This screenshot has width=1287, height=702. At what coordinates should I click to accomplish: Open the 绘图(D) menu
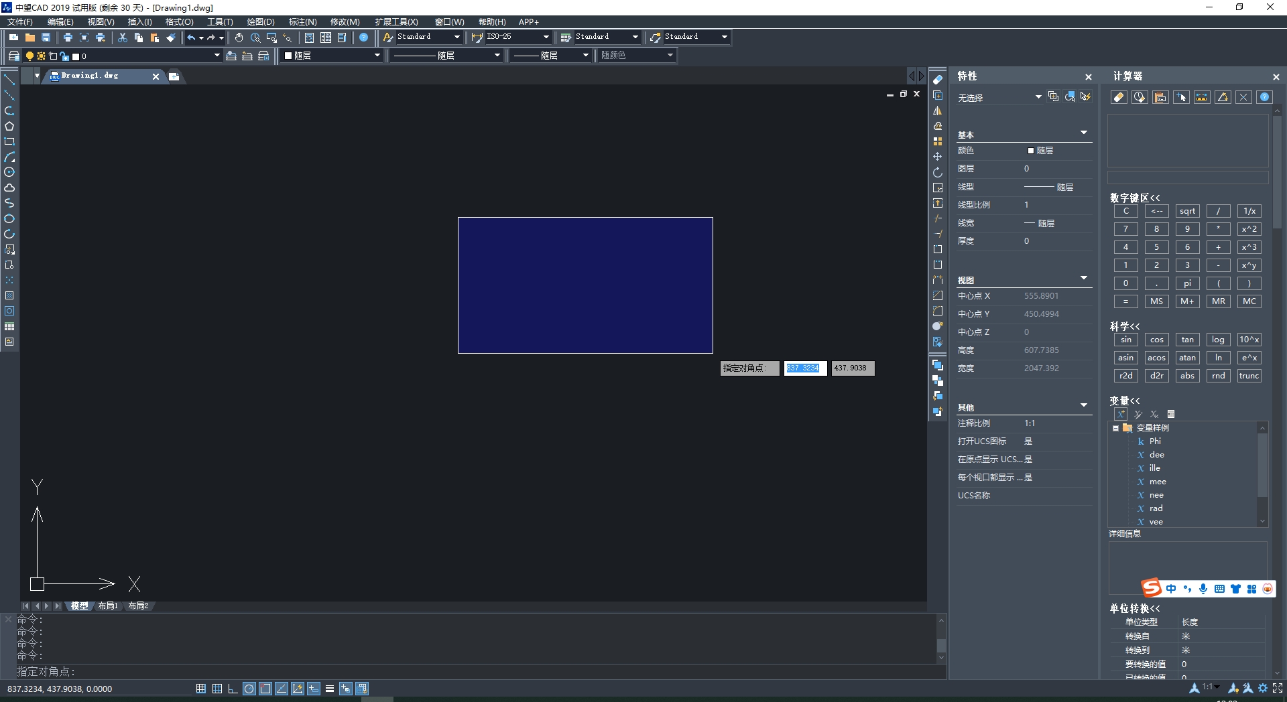pos(261,22)
